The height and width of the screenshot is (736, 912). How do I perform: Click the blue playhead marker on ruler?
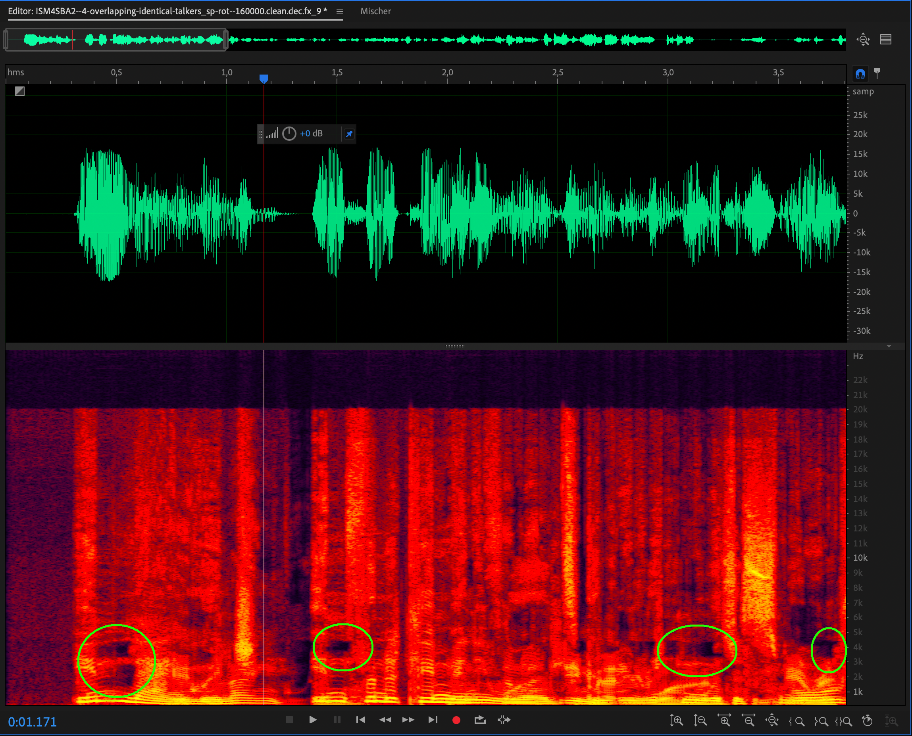264,79
